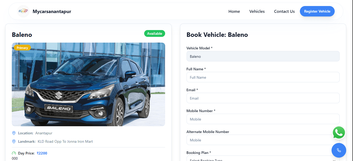353x161 pixels.
Task: Focus the Alternate Mobile Number field
Action: 263,140
